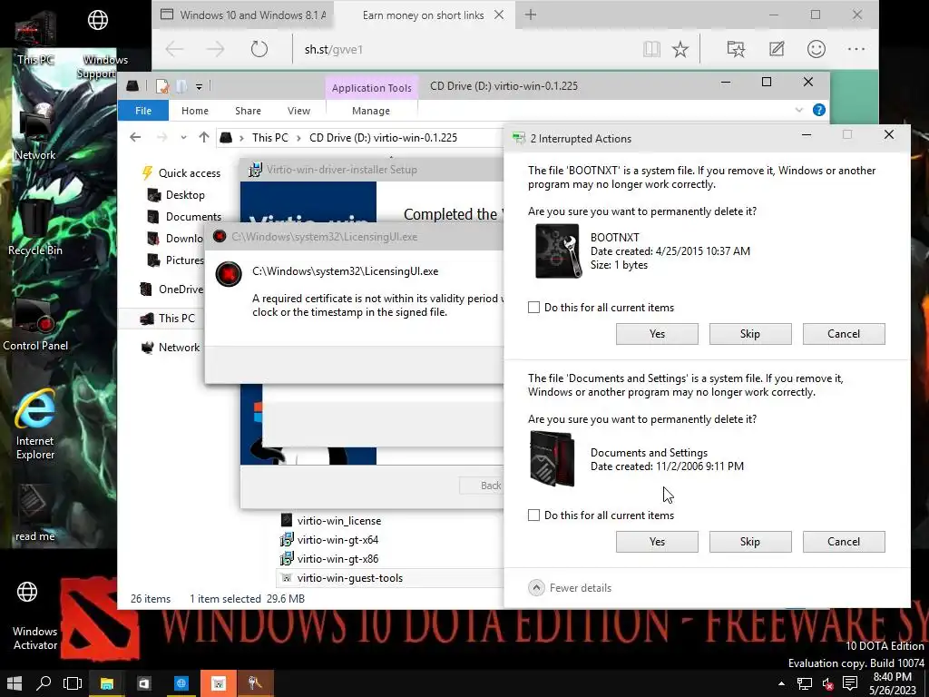Image resolution: width=929 pixels, height=697 pixels.
Task: Open Edge more actions ellipsis
Action: (x=856, y=49)
